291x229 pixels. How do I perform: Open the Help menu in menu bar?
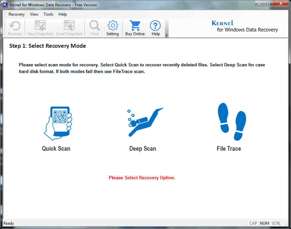(x=63, y=14)
